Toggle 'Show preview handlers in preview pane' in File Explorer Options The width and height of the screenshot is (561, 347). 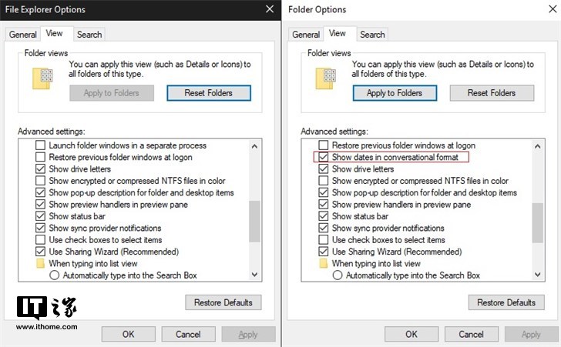(x=40, y=204)
